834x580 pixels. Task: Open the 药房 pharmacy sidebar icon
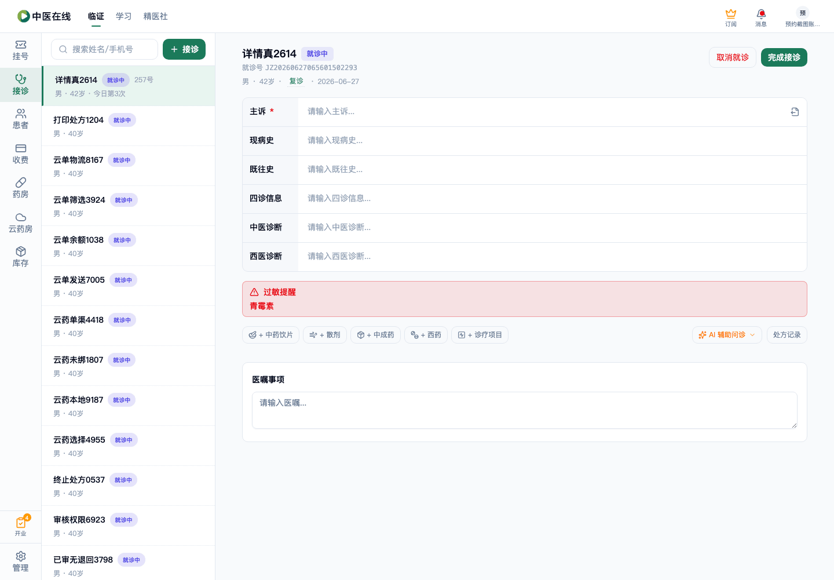coord(20,188)
